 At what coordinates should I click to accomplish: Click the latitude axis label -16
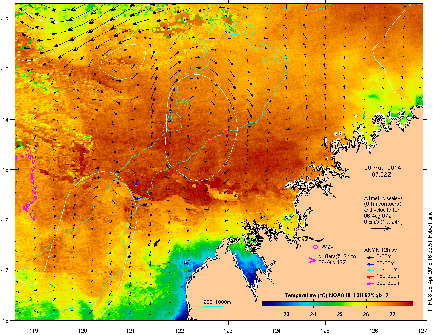[x=6, y=220]
